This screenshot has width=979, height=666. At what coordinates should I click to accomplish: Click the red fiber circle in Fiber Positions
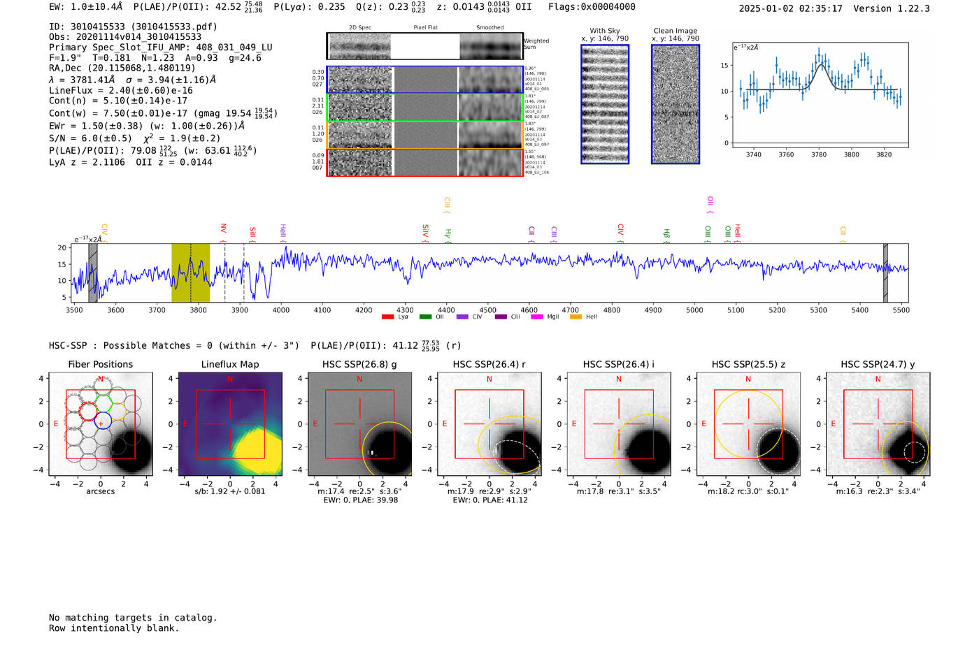tap(88, 411)
